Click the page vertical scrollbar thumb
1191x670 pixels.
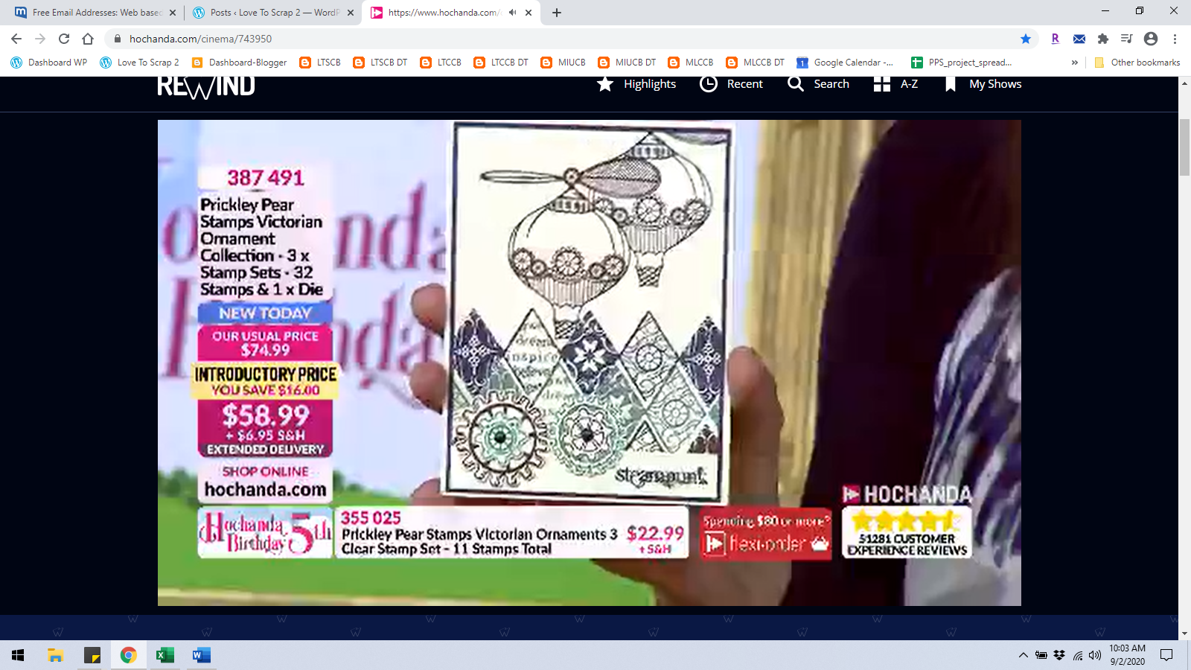tap(1184, 147)
